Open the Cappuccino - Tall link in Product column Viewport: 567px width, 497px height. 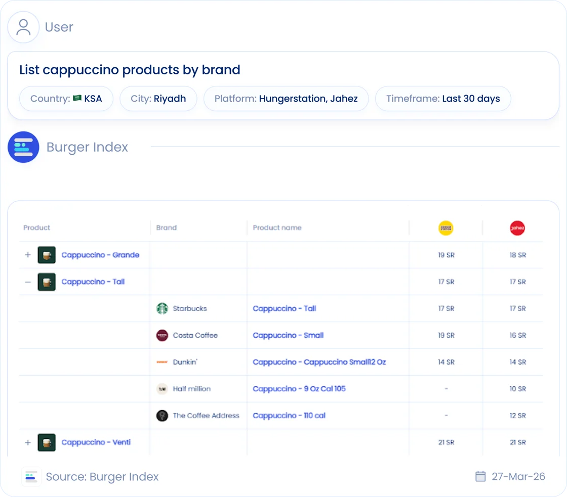(93, 282)
